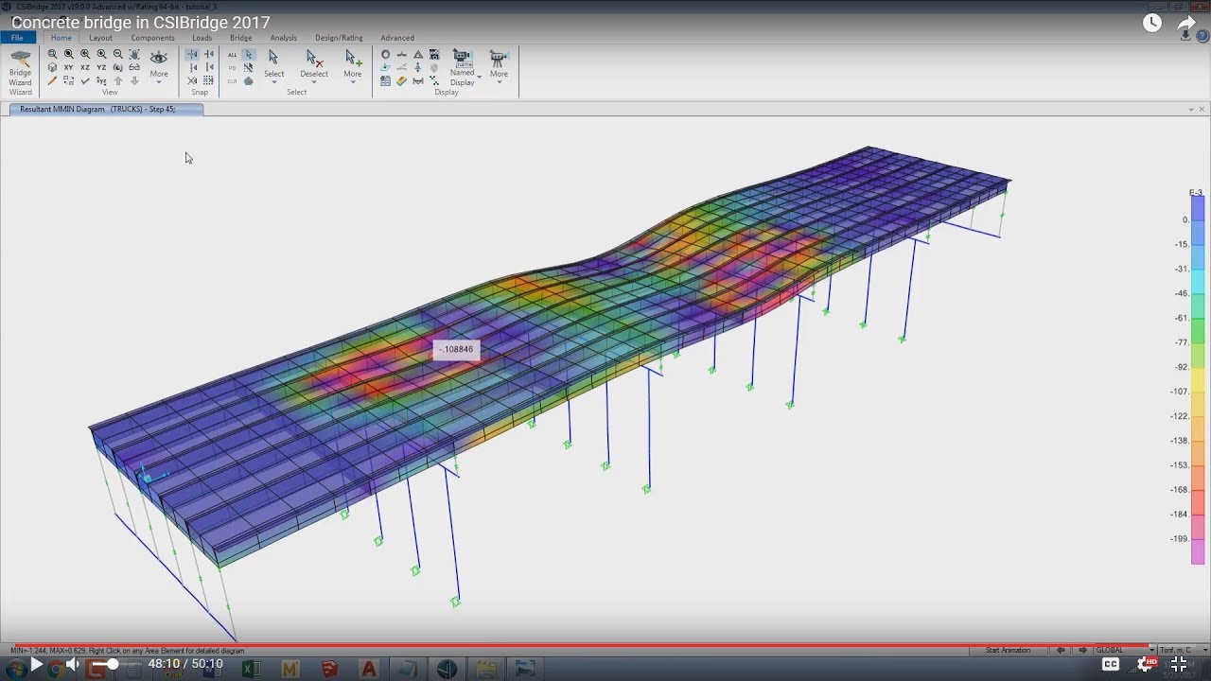Switch to the YZ elevation view
This screenshot has width=1211, height=681.
tap(101, 68)
